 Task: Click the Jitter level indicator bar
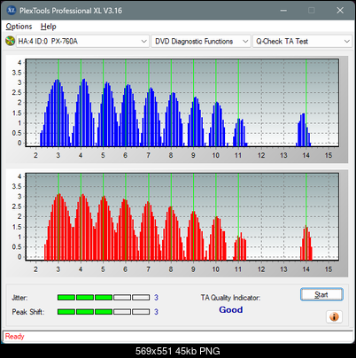click(x=104, y=298)
